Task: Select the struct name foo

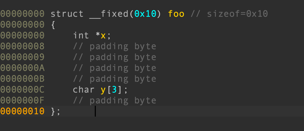Action: click(176, 14)
